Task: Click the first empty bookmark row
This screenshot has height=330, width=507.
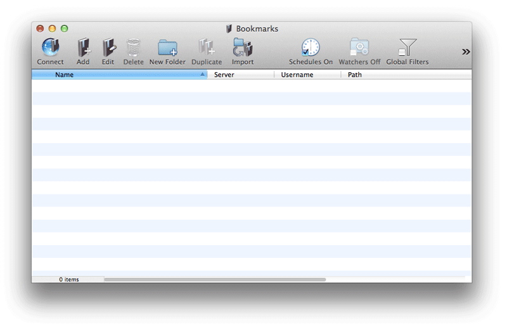Action: 251,86
